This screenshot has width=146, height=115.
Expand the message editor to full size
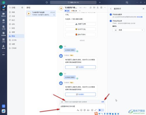click(95, 110)
